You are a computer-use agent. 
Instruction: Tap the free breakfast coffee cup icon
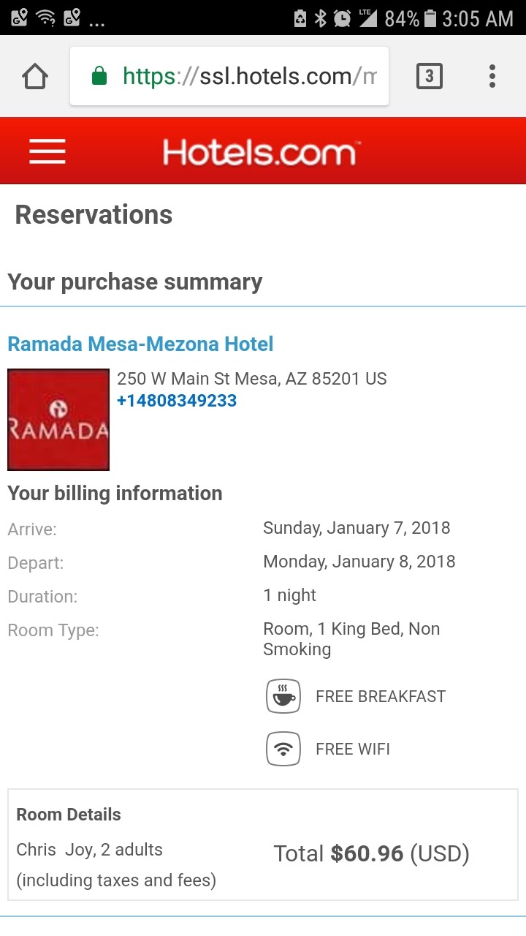pyautogui.click(x=283, y=696)
